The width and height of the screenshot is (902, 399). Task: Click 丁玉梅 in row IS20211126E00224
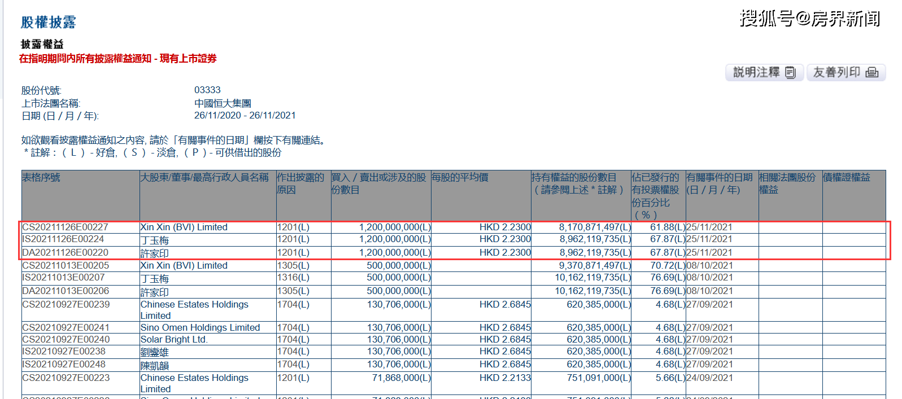[x=155, y=240]
